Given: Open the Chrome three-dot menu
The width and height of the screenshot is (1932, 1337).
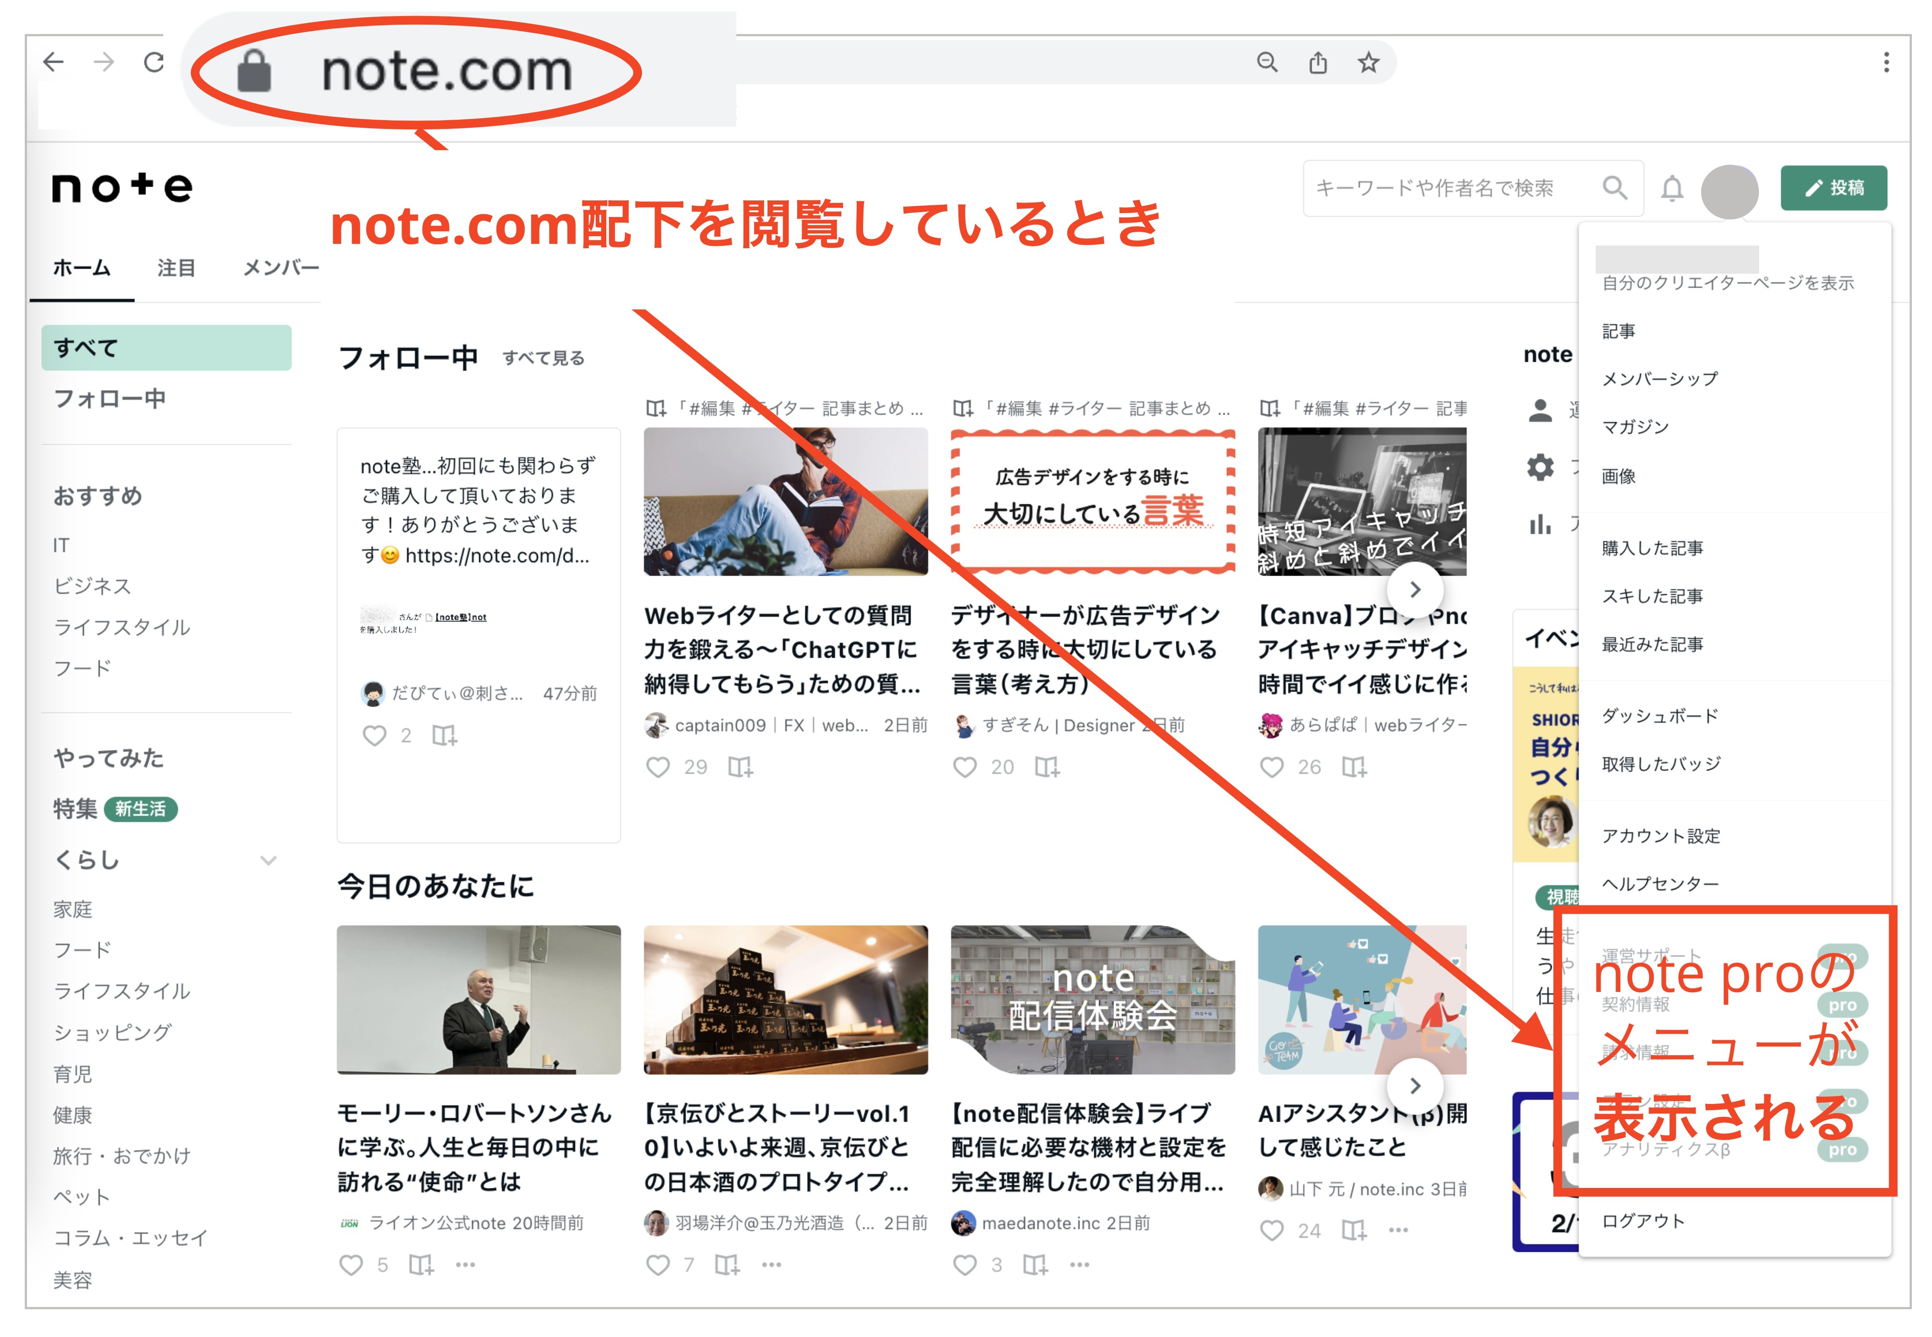Looking at the screenshot, I should (x=1886, y=62).
